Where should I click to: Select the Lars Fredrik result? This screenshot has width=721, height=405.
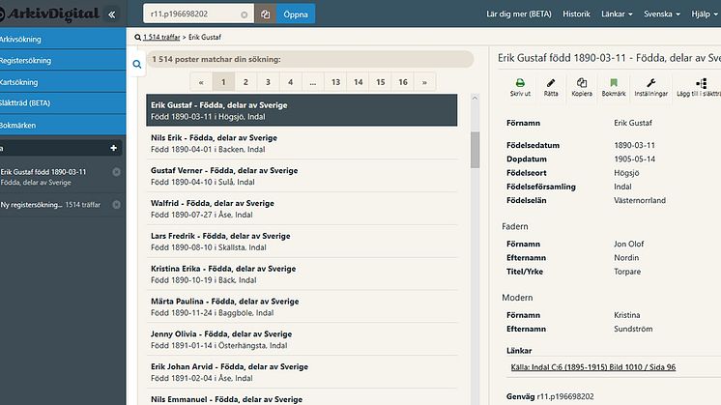coord(302,241)
